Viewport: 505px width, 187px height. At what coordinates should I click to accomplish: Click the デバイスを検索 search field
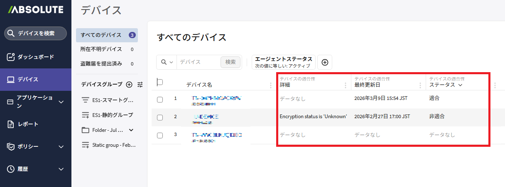point(35,34)
